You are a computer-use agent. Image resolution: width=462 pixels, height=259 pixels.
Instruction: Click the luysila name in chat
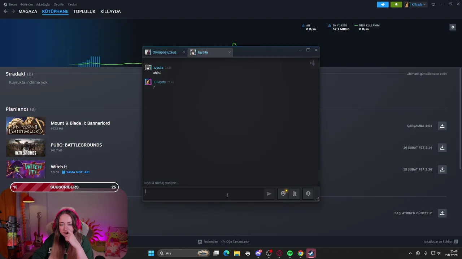tap(158, 68)
